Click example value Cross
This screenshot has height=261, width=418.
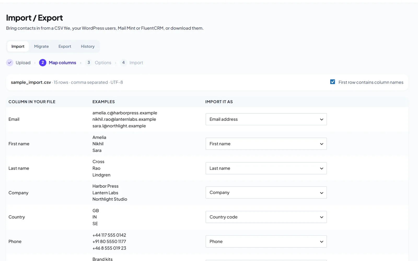pyautogui.click(x=98, y=162)
